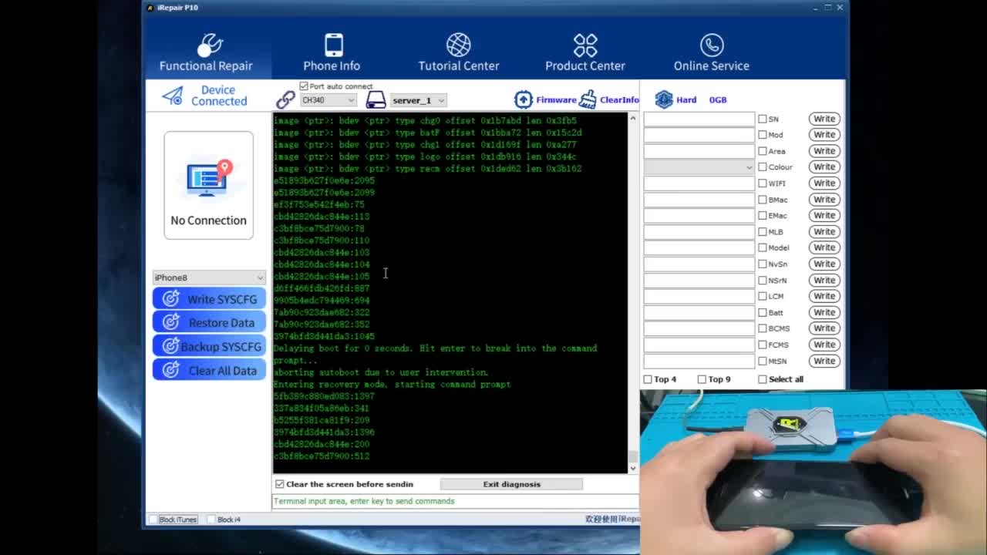Click the terminal line 'aborting autoboot due to user intervention.'
This screenshot has width=987, height=555.
[x=381, y=372]
